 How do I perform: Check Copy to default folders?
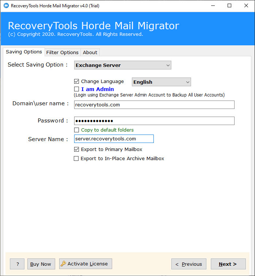[x=76, y=130]
